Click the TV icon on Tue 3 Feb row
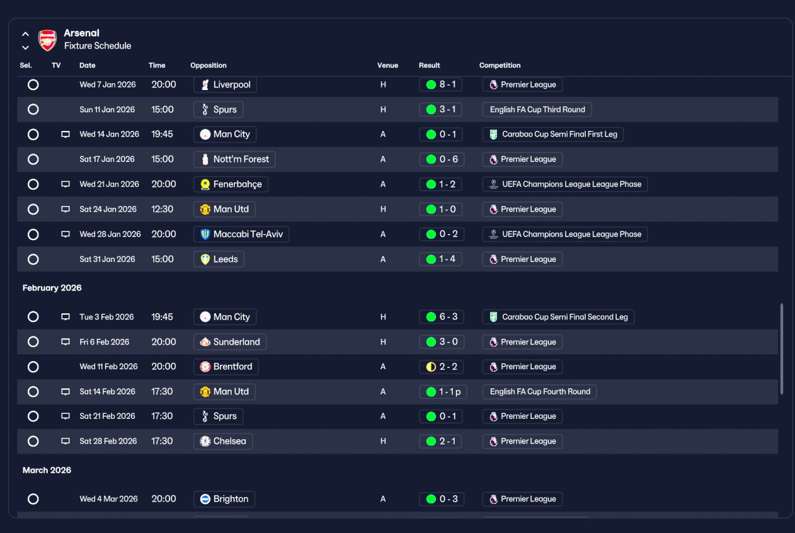795x533 pixels. tap(65, 317)
